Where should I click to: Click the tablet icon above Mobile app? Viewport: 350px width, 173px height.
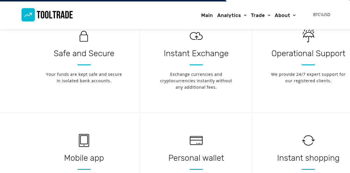tap(84, 140)
